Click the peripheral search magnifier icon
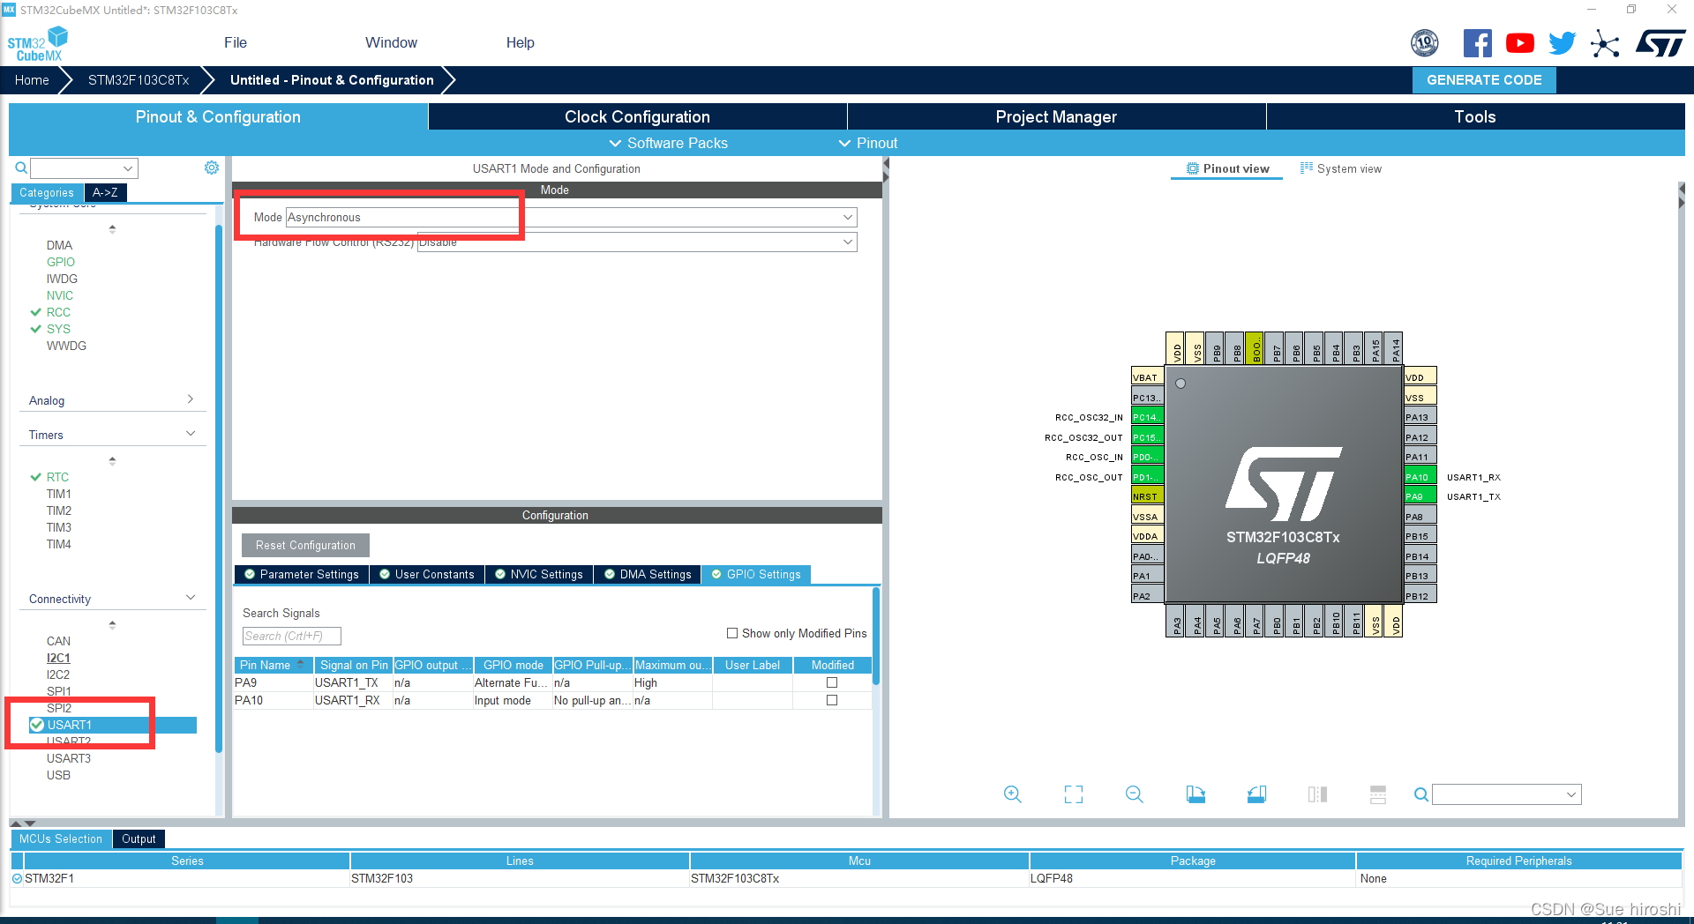Viewport: 1694px width, 924px height. pyautogui.click(x=21, y=168)
